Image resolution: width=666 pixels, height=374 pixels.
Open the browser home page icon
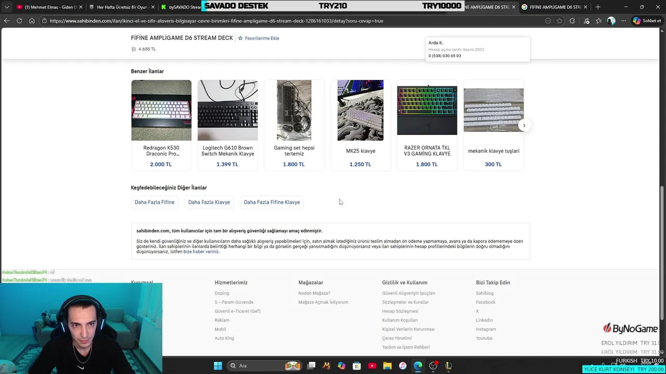point(32,21)
